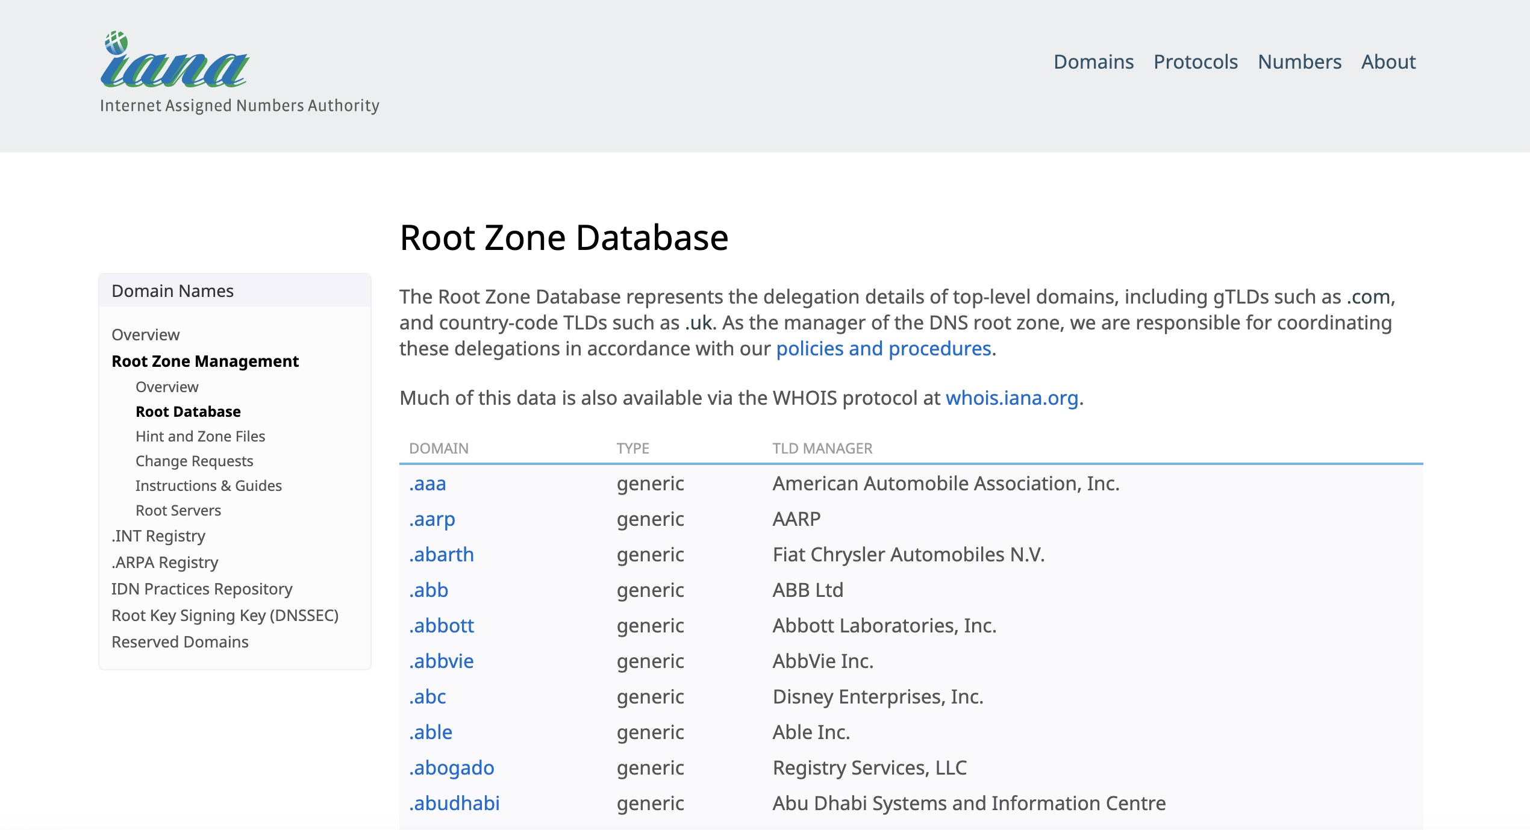Click the DOMAIN column header

click(439, 448)
